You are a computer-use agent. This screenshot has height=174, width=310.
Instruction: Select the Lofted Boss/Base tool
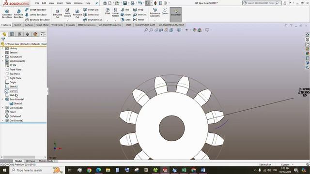click(36, 14)
